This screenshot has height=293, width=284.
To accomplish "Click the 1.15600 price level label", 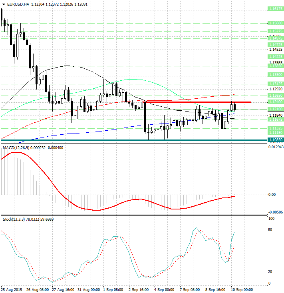I will (276, 23).
